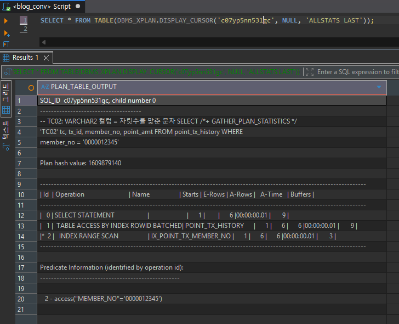Image resolution: width=399 pixels, height=324 pixels.
Task: Click line number 2 in editor gutter
Action: pos(25,29)
